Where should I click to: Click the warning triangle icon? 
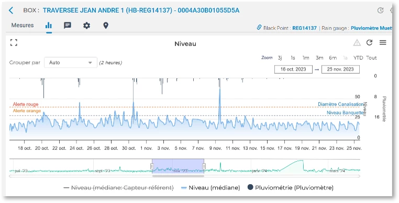357,42
